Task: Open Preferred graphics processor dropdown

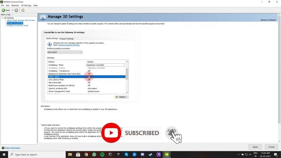Action: point(65,52)
